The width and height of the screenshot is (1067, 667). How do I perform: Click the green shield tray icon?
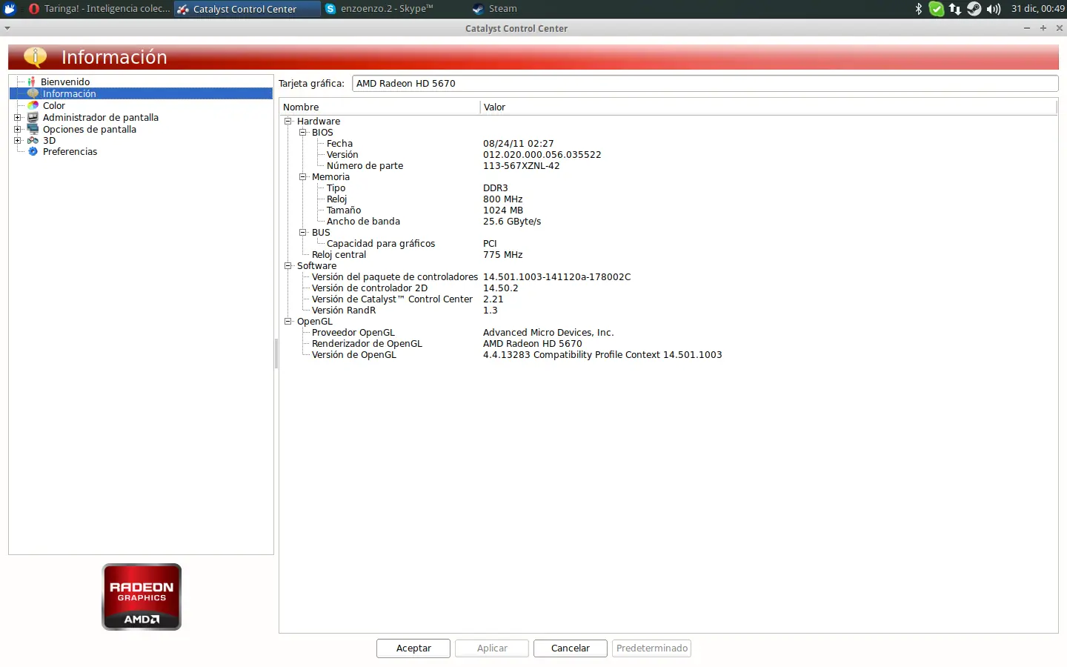coord(937,9)
